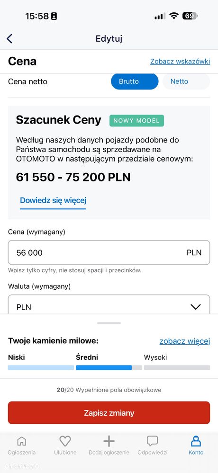The image size is (218, 473).
Task: Open the Konto profile icon
Action: (196, 441)
